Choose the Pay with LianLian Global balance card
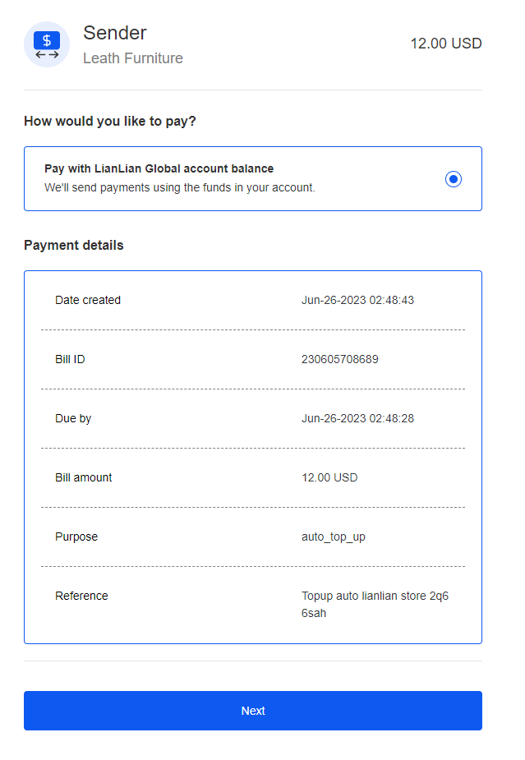The height and width of the screenshot is (760, 525). coord(253,178)
